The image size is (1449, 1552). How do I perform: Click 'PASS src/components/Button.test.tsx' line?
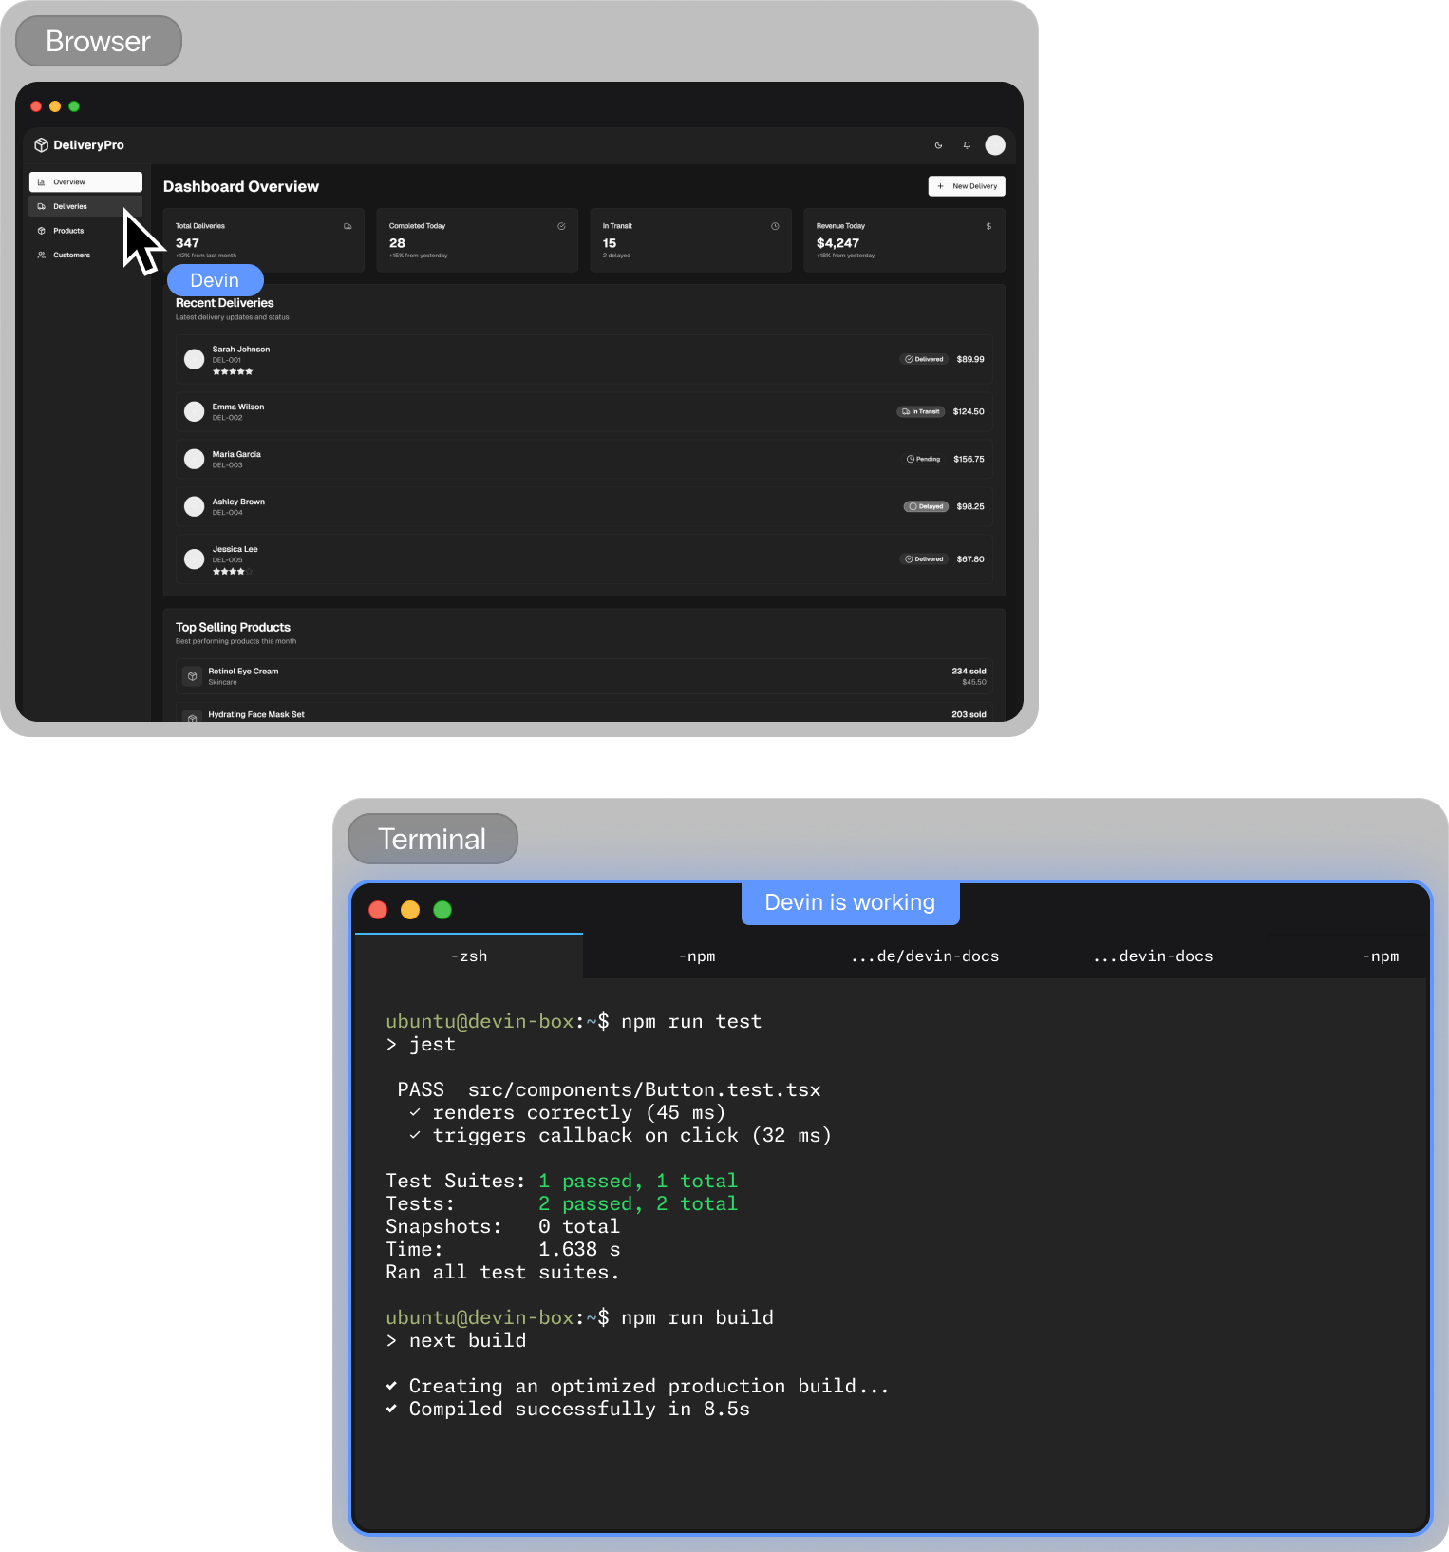point(609,1090)
